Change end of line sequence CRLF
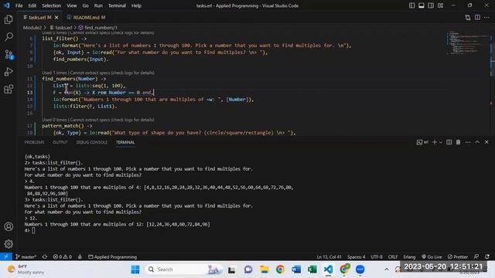495x278 pixels. point(393,257)
